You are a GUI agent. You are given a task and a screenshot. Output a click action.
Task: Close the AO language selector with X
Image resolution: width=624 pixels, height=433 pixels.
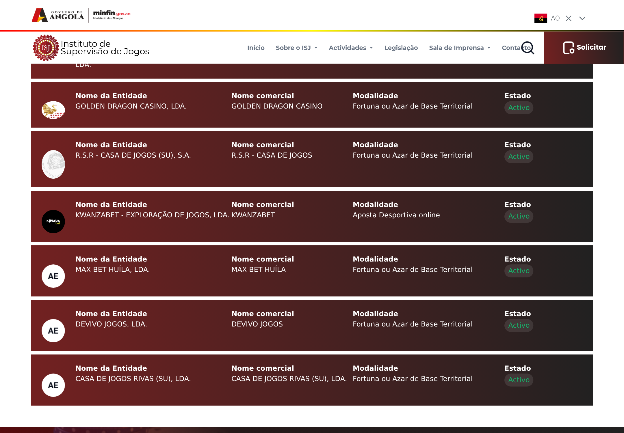click(x=569, y=18)
